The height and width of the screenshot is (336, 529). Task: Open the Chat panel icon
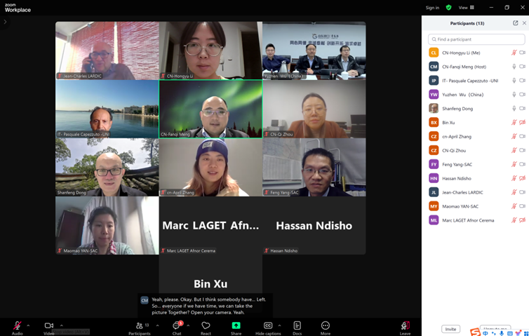pos(177,326)
